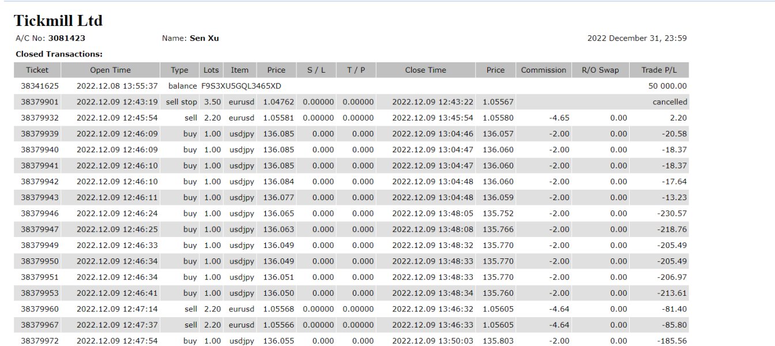Click the report date 2022 December 31, 23:59
Screen dimensions: 775x346
[637, 39]
